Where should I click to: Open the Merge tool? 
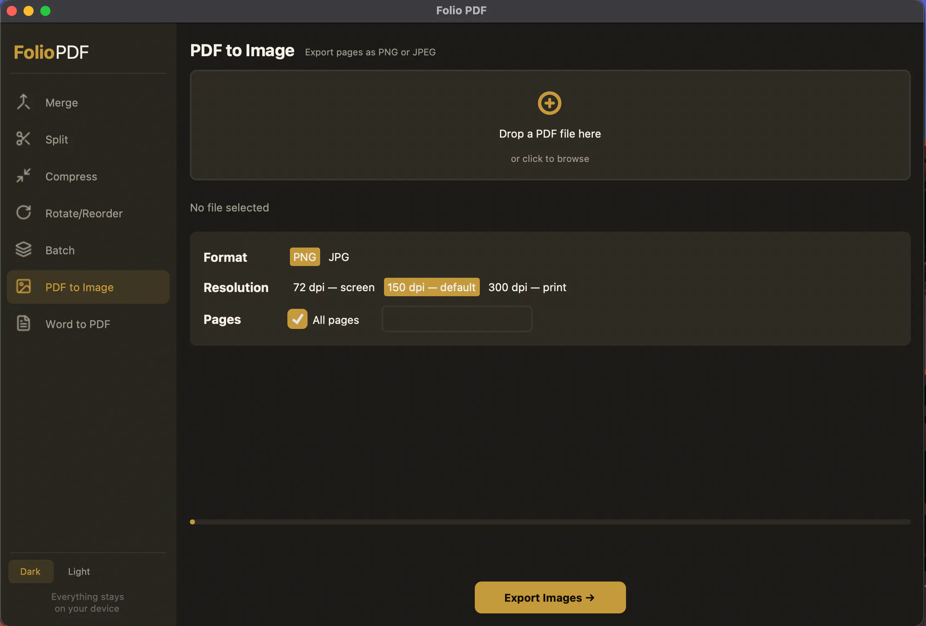[88, 103]
